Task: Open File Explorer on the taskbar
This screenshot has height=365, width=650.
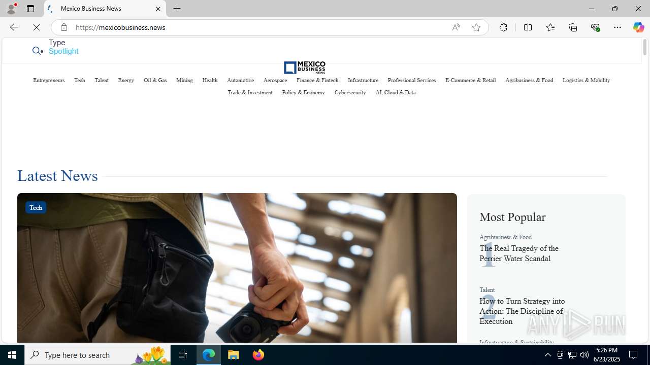Action: coord(234,355)
